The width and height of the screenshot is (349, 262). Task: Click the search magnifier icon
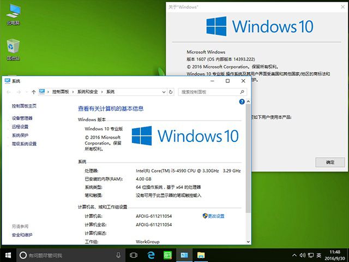[242, 92]
